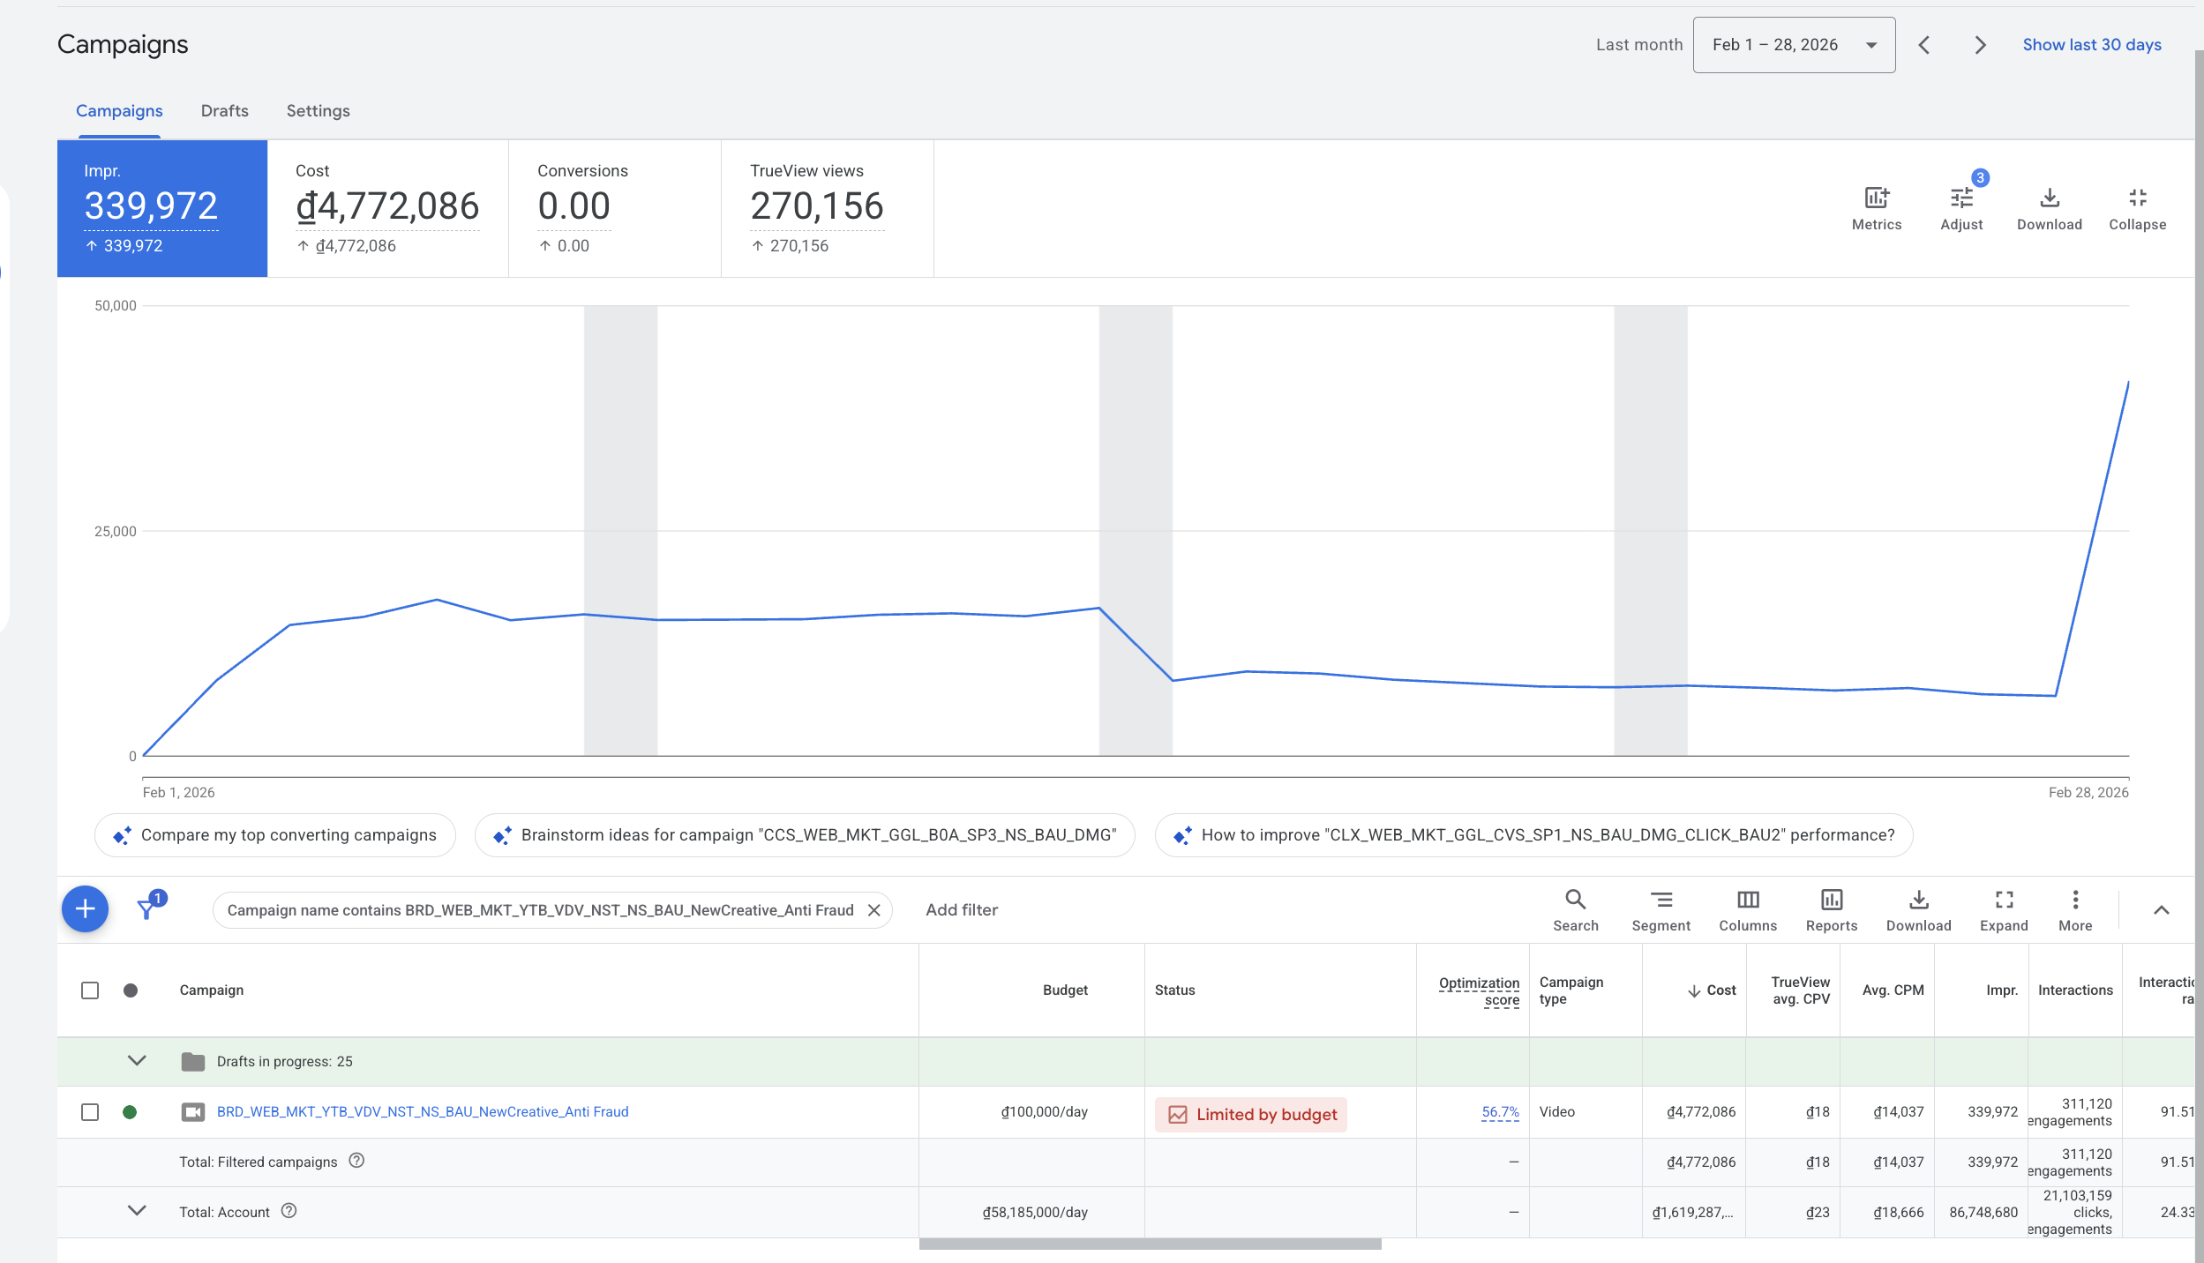Open the Metrics chart options icon
Screen dimensions: 2204x1263
point(1876,198)
